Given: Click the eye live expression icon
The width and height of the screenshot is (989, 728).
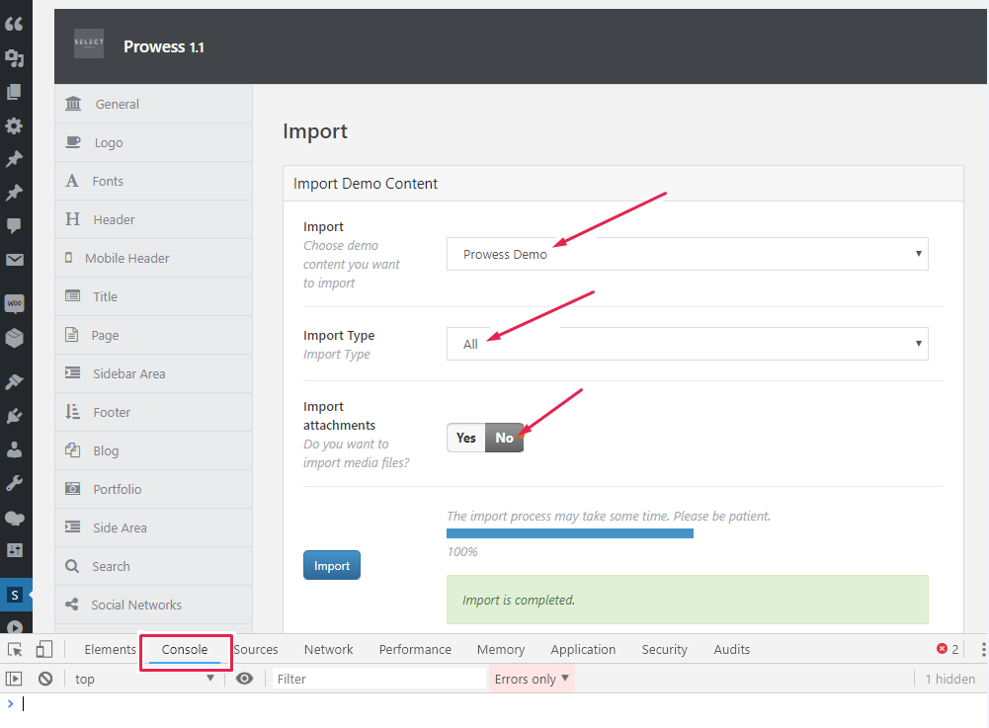Looking at the screenshot, I should pos(244,679).
